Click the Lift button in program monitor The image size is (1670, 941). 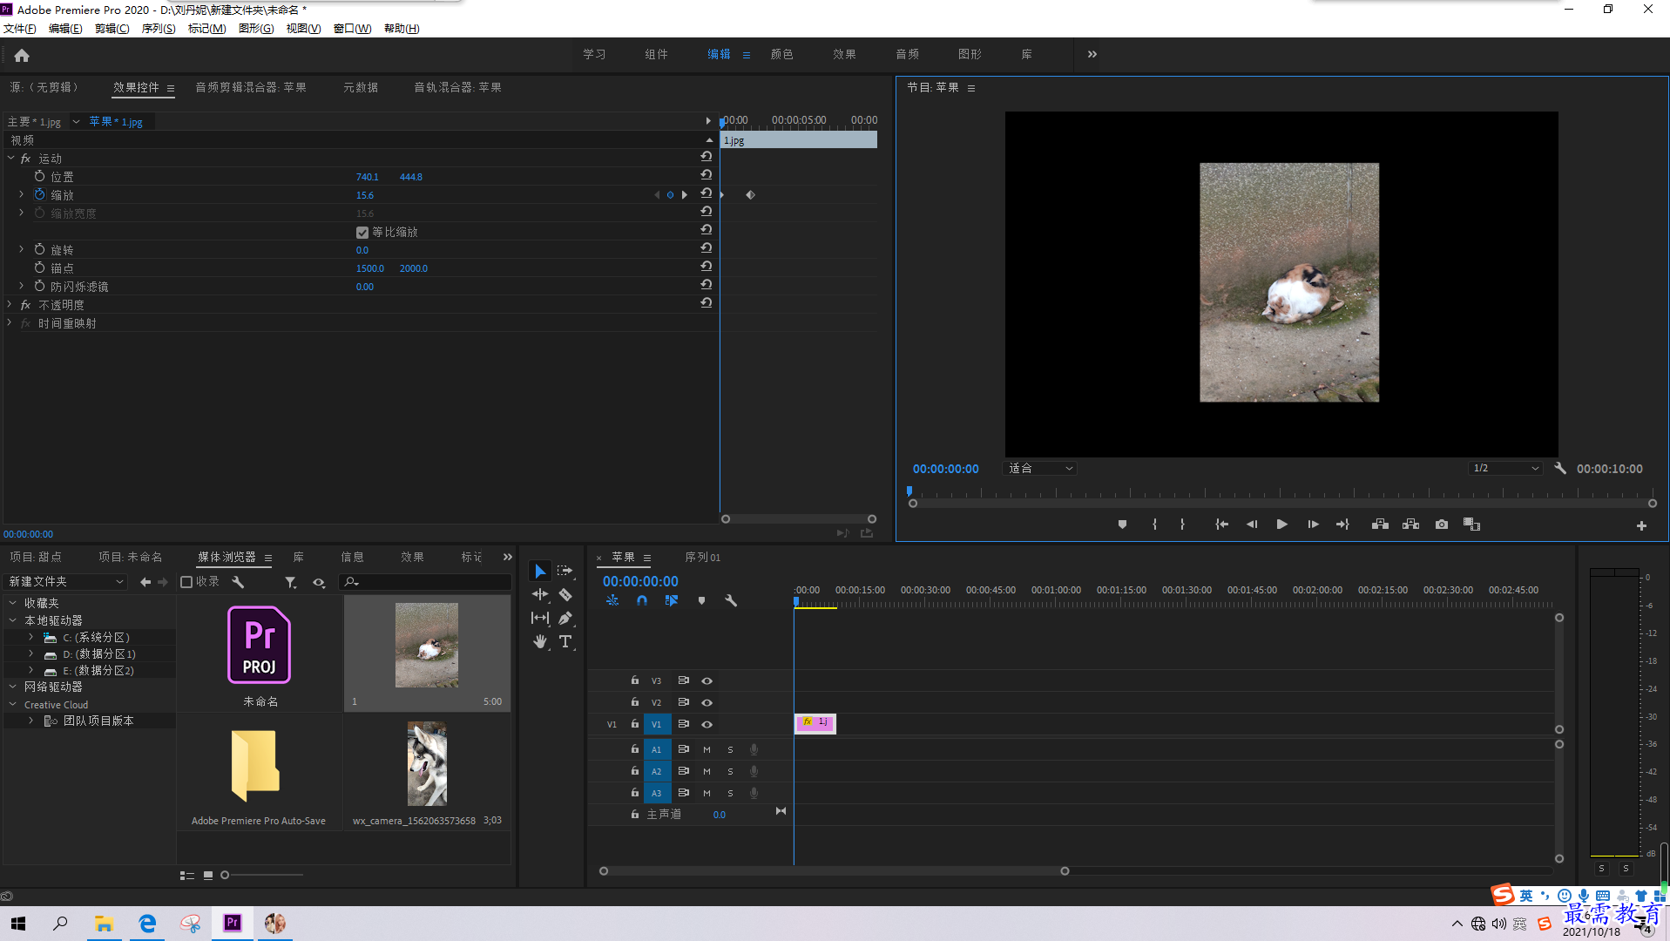1380,525
